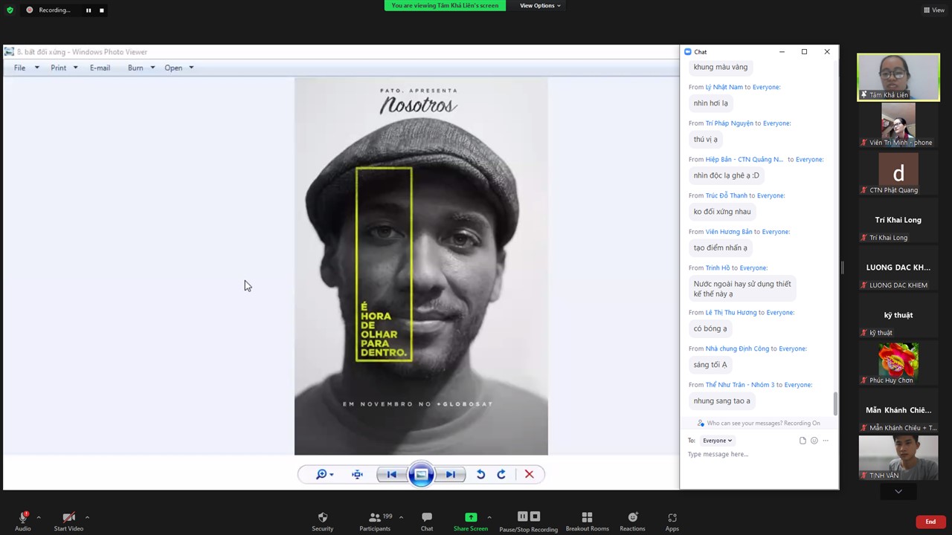
Task: Click sender name Trúc Đỗ Thanh in chat
Action: pyautogui.click(x=727, y=195)
